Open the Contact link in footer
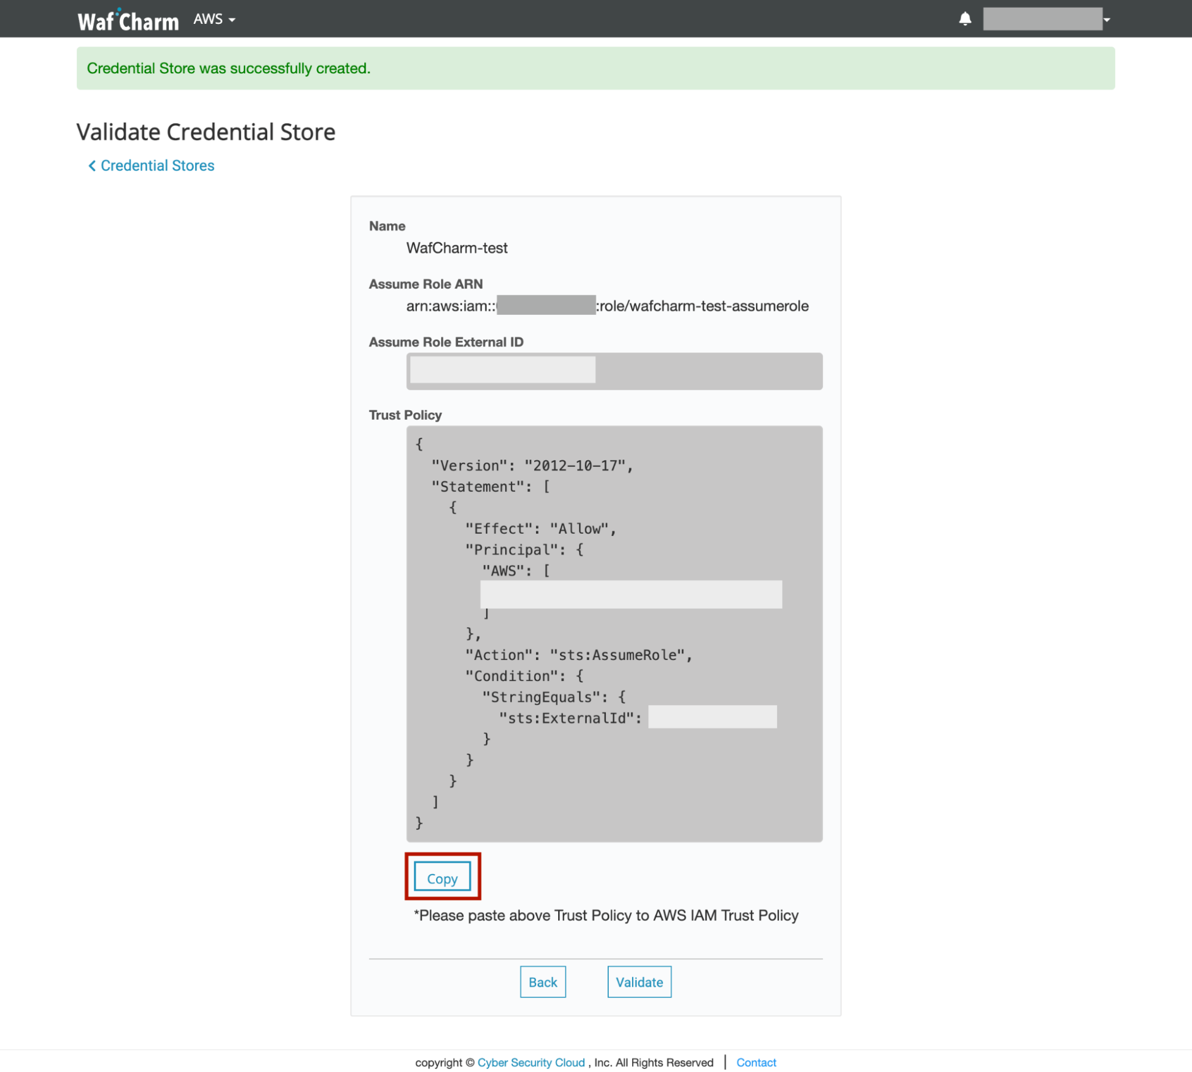1192x1072 pixels. [756, 1062]
